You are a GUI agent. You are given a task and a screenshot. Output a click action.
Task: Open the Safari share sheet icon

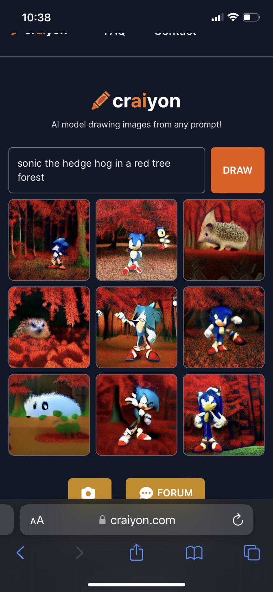(136, 552)
